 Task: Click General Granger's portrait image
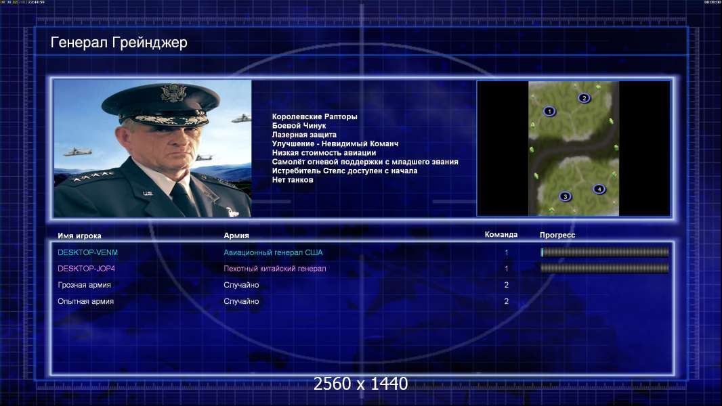(153, 148)
